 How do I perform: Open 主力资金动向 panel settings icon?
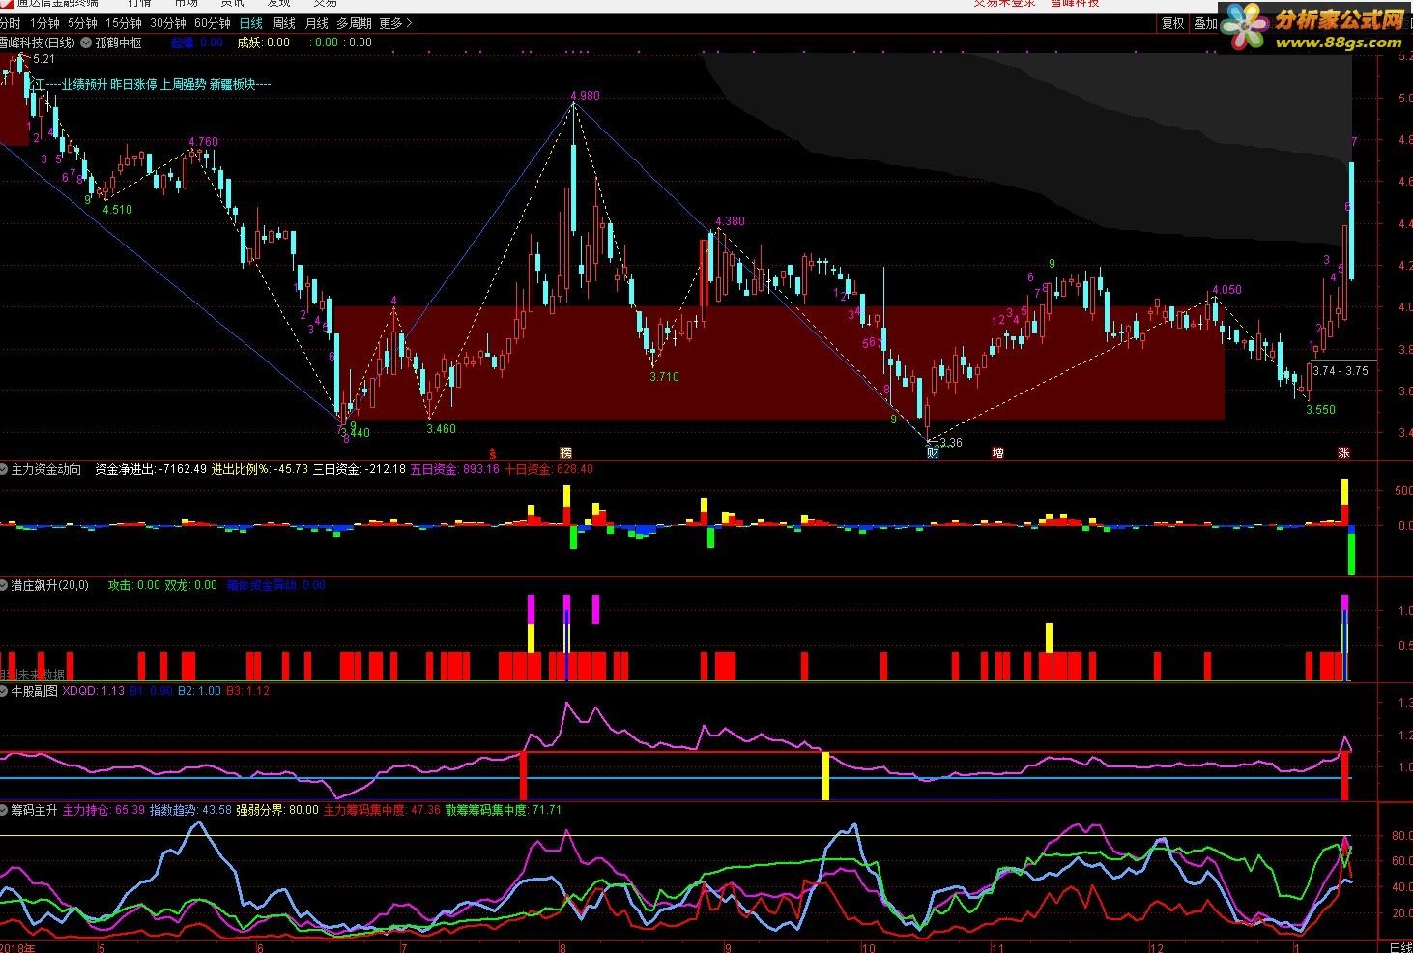(5, 469)
